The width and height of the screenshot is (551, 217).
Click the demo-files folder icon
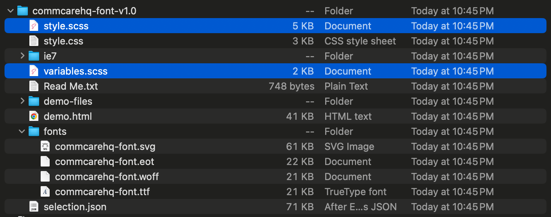34,101
